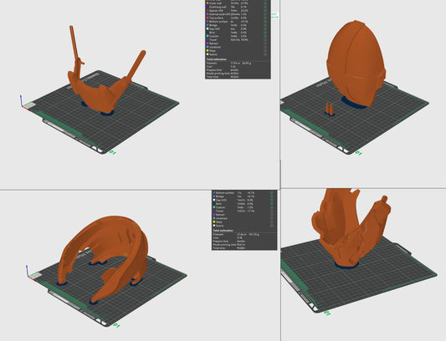The image size is (446, 341).
Task: Click the red Sparse infill color swatch
Action: point(208,11)
